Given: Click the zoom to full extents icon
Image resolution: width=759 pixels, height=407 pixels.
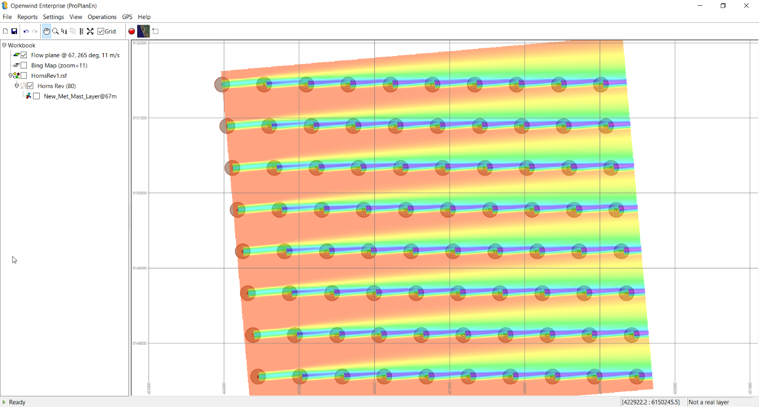Looking at the screenshot, I should click(90, 31).
